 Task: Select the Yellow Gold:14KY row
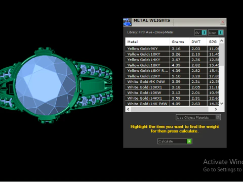172,60
